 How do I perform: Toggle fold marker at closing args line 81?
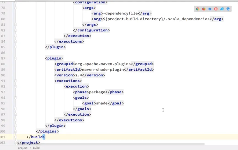(x=16, y=24)
